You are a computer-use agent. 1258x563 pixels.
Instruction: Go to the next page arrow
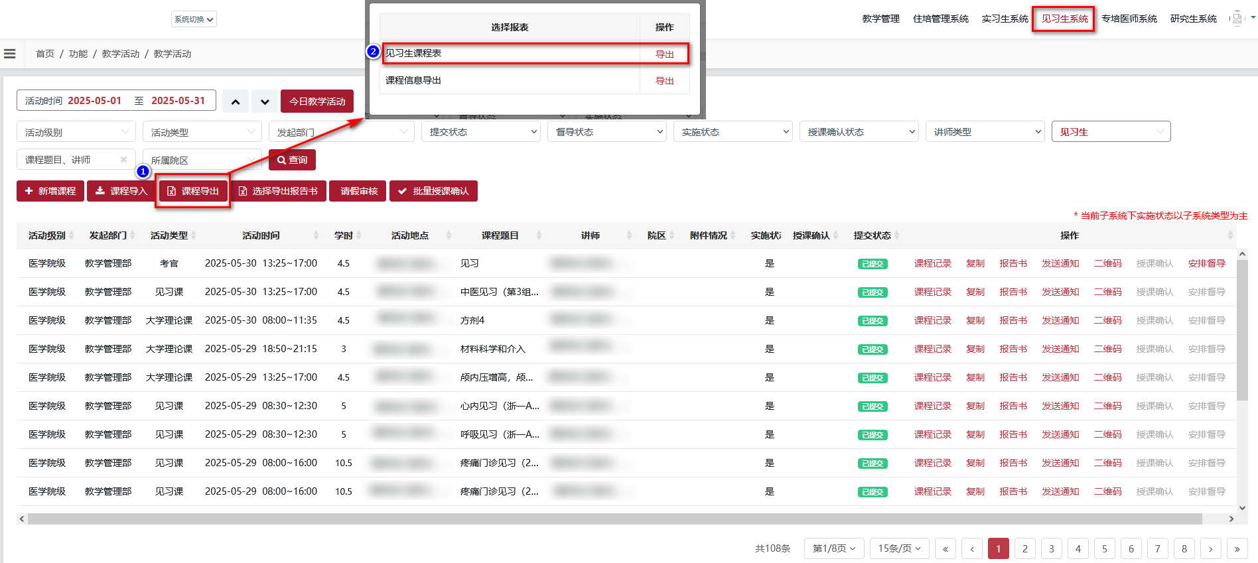(x=1211, y=548)
